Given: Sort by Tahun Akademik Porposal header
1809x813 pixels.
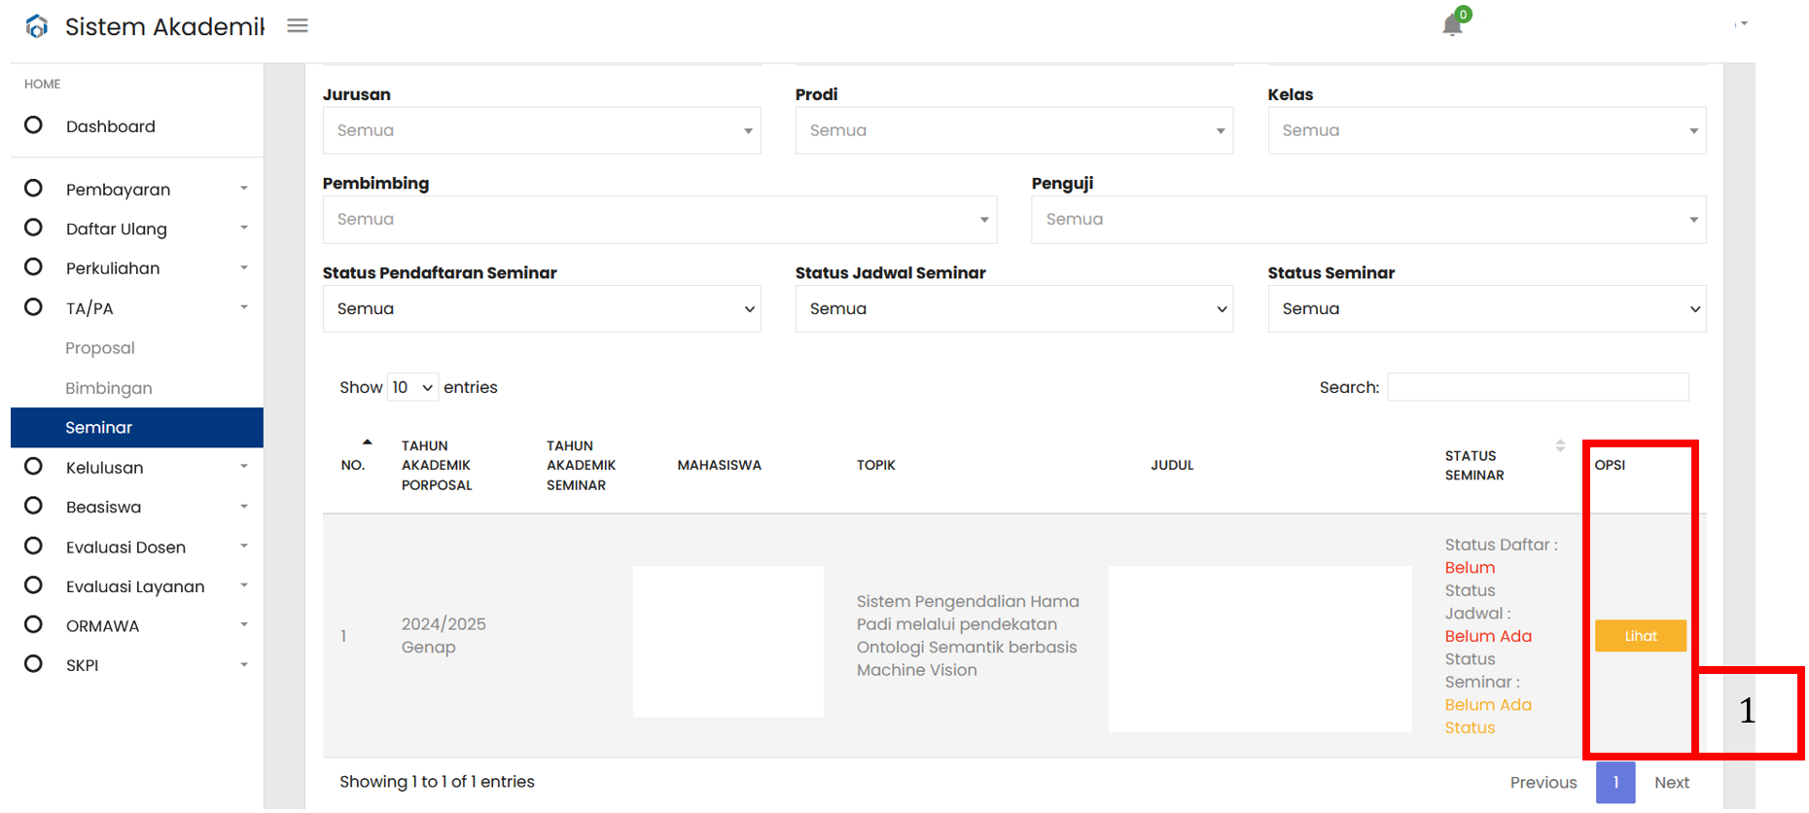Looking at the screenshot, I should click(x=437, y=465).
